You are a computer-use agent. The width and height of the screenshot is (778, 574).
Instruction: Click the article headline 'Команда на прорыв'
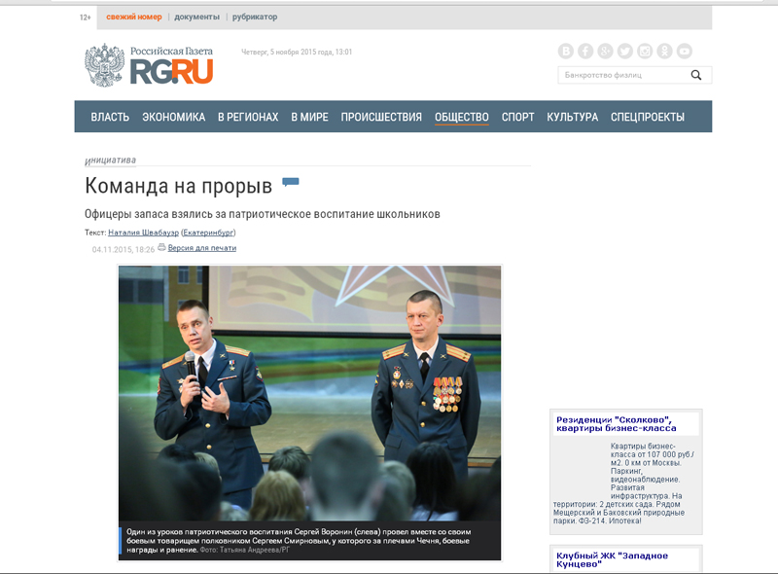(x=179, y=186)
